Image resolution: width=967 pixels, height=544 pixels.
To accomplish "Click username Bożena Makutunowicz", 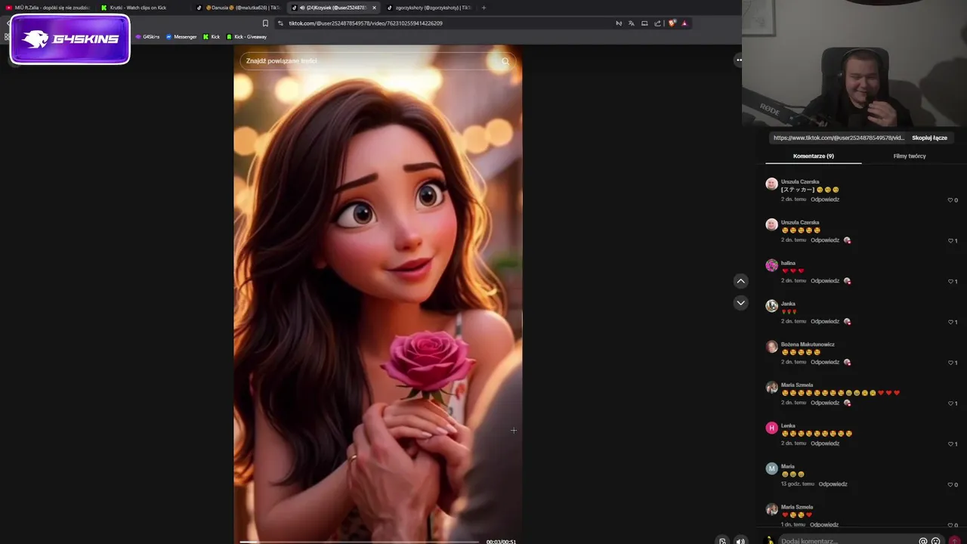I will coord(808,345).
